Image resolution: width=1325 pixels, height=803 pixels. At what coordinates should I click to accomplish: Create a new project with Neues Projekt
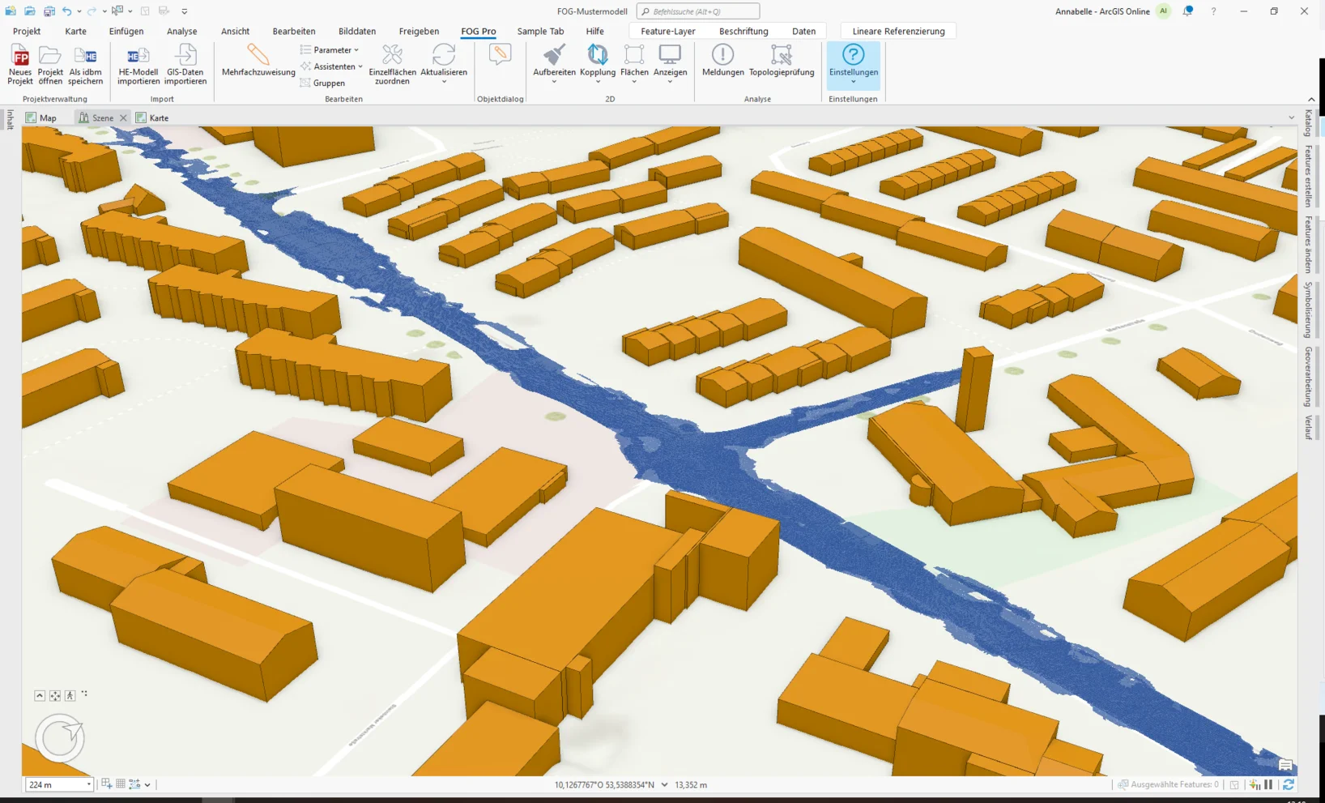[20, 65]
